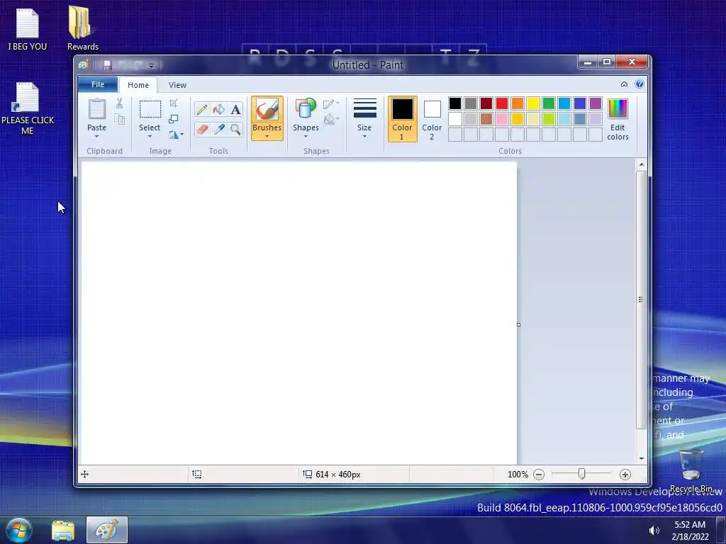726x544 pixels.
Task: Select the Pencil tool
Action: click(x=202, y=110)
